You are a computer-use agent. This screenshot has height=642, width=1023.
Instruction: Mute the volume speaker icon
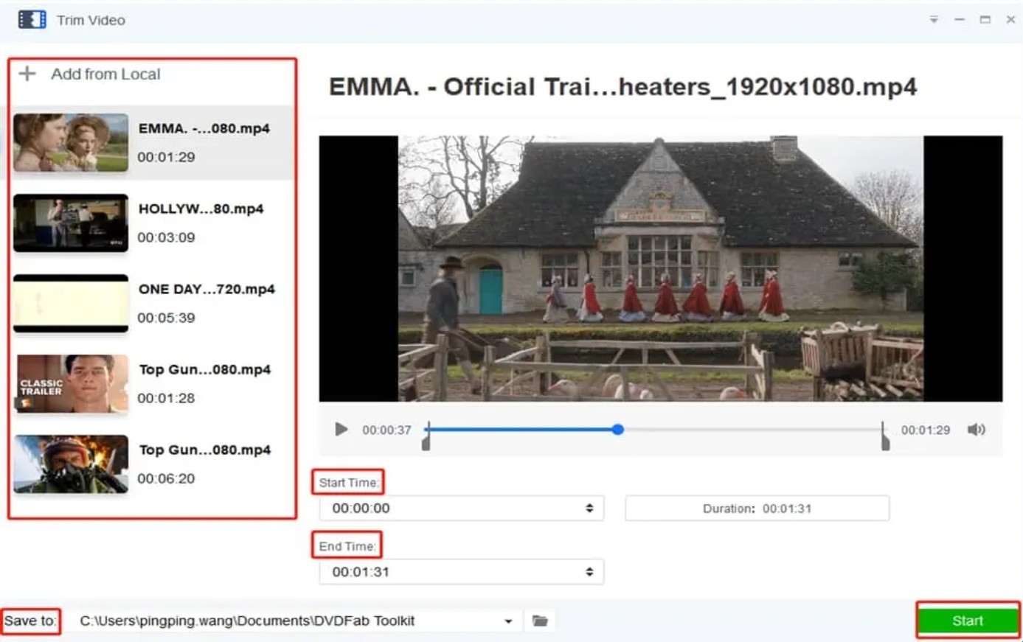pyautogui.click(x=977, y=430)
